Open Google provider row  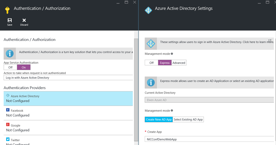(68, 128)
